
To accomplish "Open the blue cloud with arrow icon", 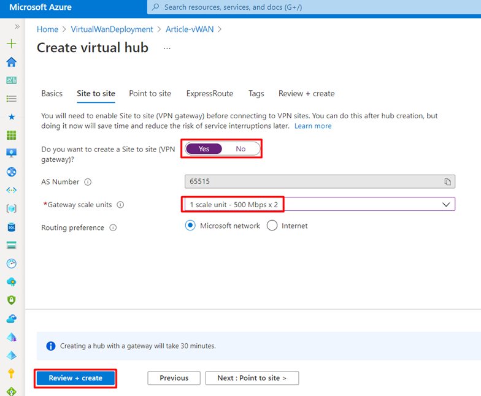I will pyautogui.click(x=11, y=319).
